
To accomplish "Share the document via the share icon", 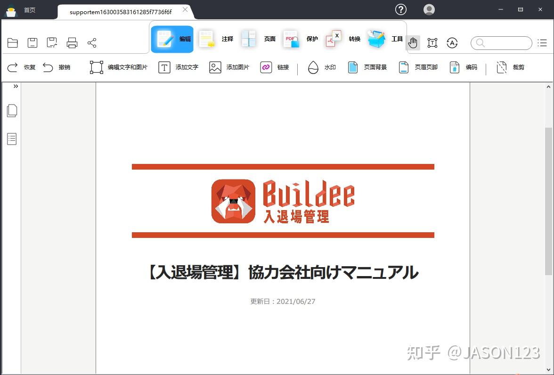I will (x=92, y=43).
